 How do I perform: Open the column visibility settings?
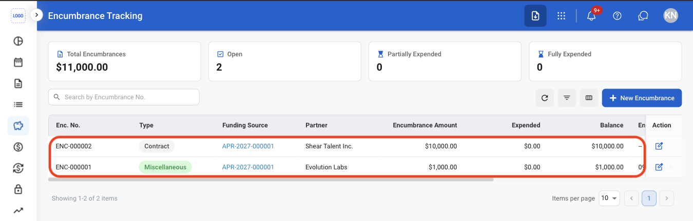tap(589, 98)
